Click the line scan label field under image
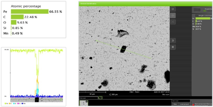Viewport: 213px width, 107px height. click(88, 98)
